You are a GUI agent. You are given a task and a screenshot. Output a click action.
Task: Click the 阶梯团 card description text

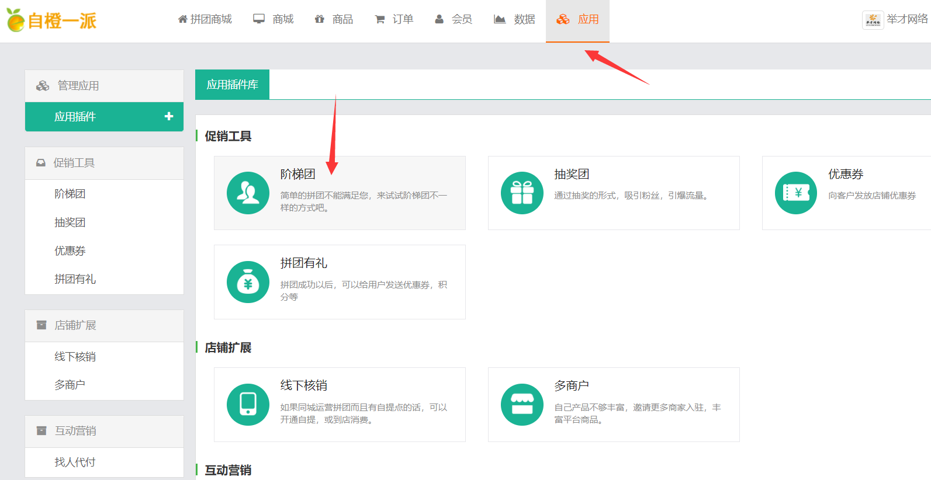pos(364,201)
